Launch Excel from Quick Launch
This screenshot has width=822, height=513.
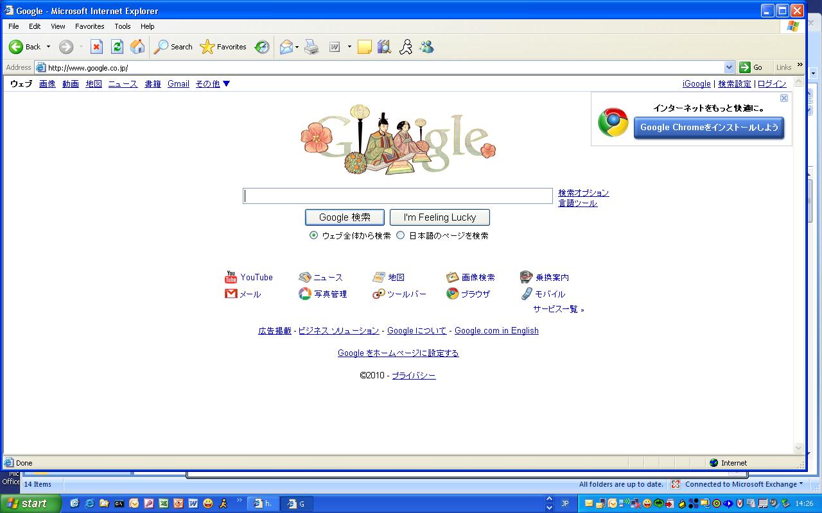pos(163,503)
